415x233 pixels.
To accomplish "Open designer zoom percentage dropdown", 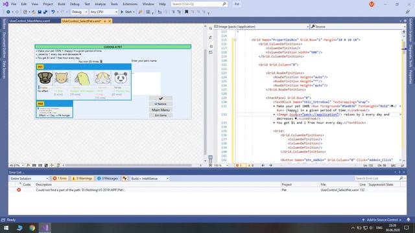I will pos(16,165).
